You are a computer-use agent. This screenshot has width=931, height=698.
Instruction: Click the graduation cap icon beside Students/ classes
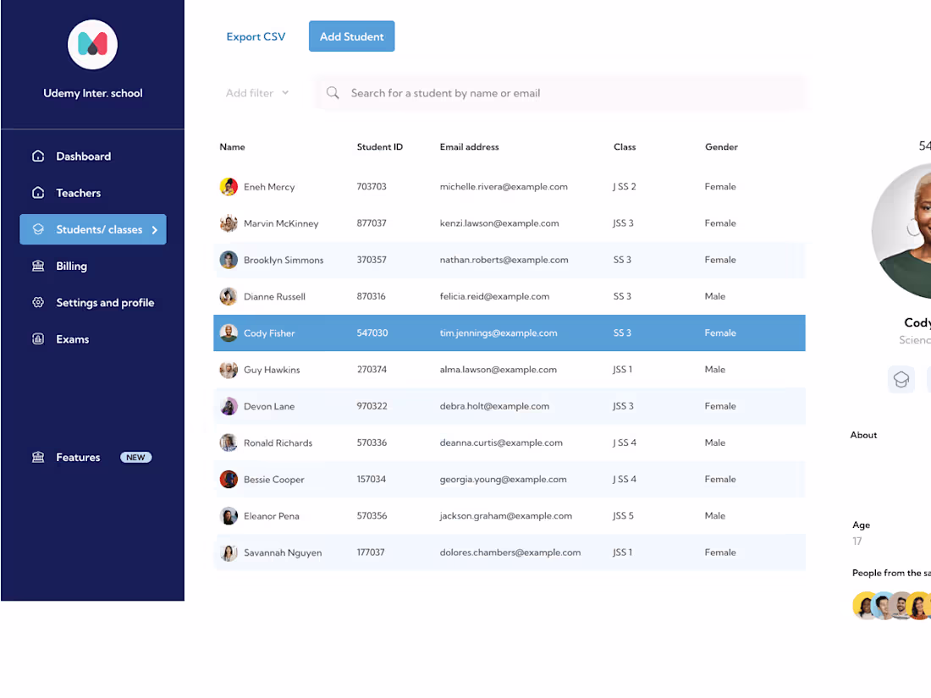(x=38, y=228)
